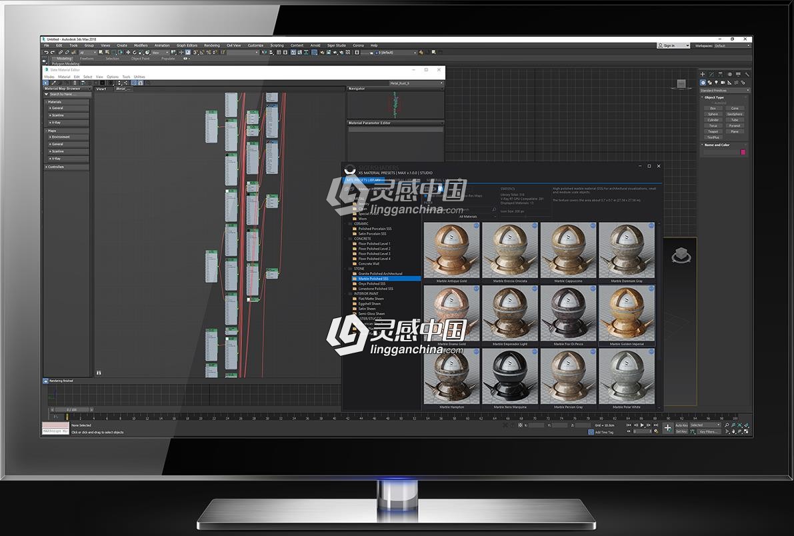Activate the Select and Link tool
The width and height of the screenshot is (794, 536).
click(x=61, y=52)
